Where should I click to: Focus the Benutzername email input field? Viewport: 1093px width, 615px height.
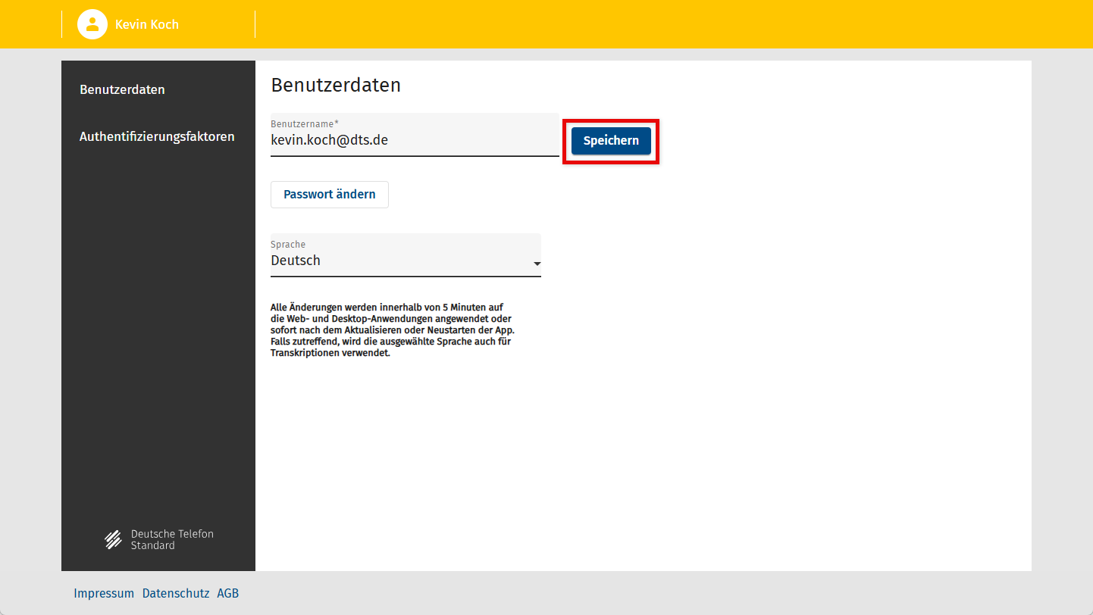click(414, 140)
